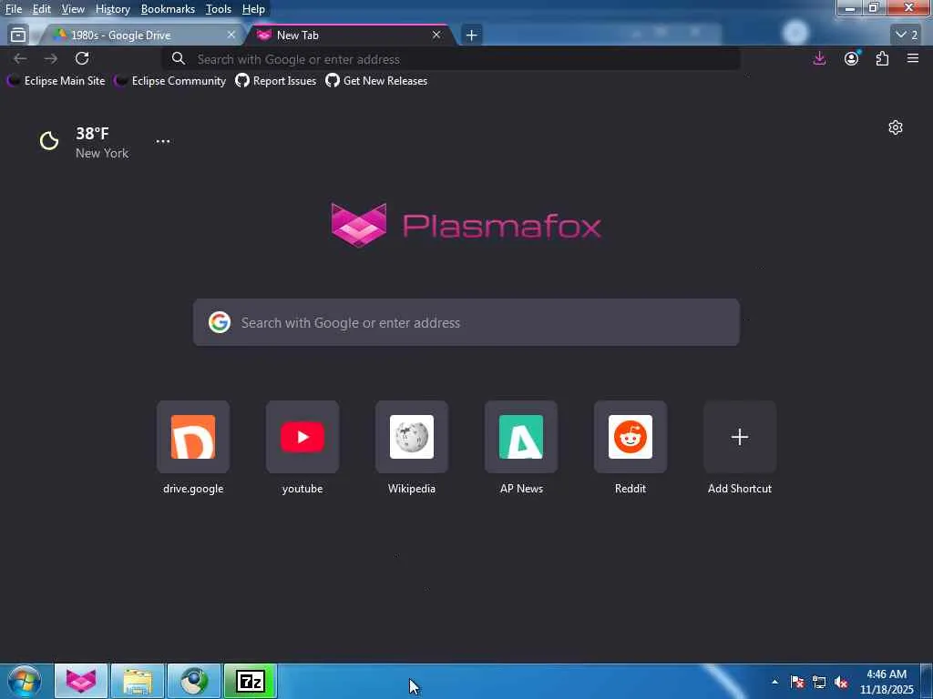Switch to the 1980s - Google Drive tab
The height and width of the screenshot is (699, 933).
pos(139,35)
